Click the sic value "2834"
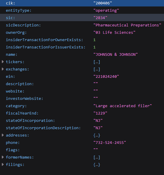Screen dimensions: 164x175 coord(100,18)
